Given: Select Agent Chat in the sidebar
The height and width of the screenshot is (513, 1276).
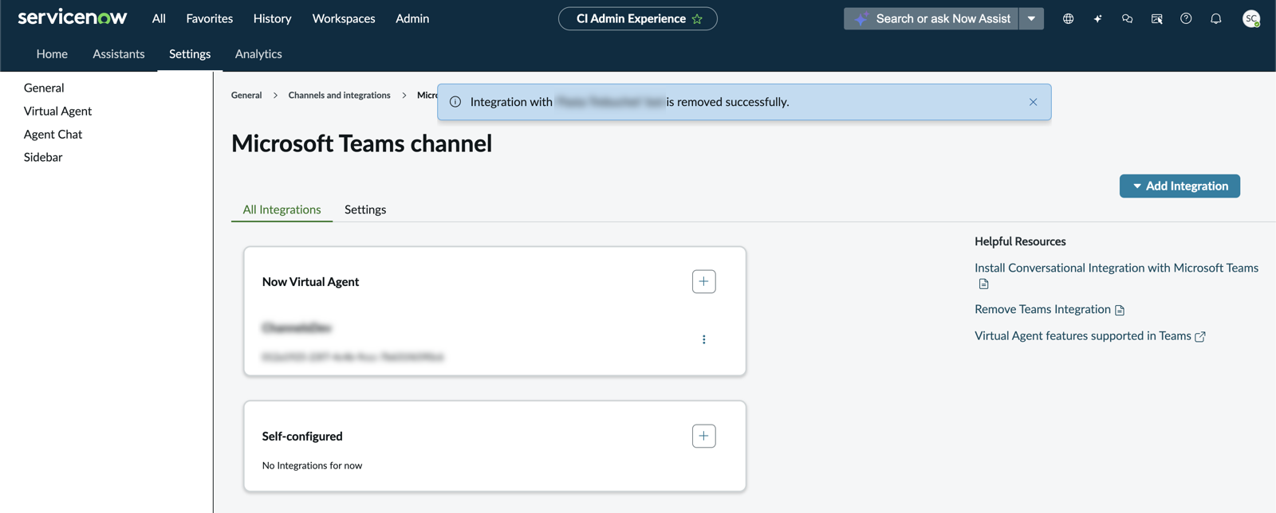Looking at the screenshot, I should coord(53,134).
